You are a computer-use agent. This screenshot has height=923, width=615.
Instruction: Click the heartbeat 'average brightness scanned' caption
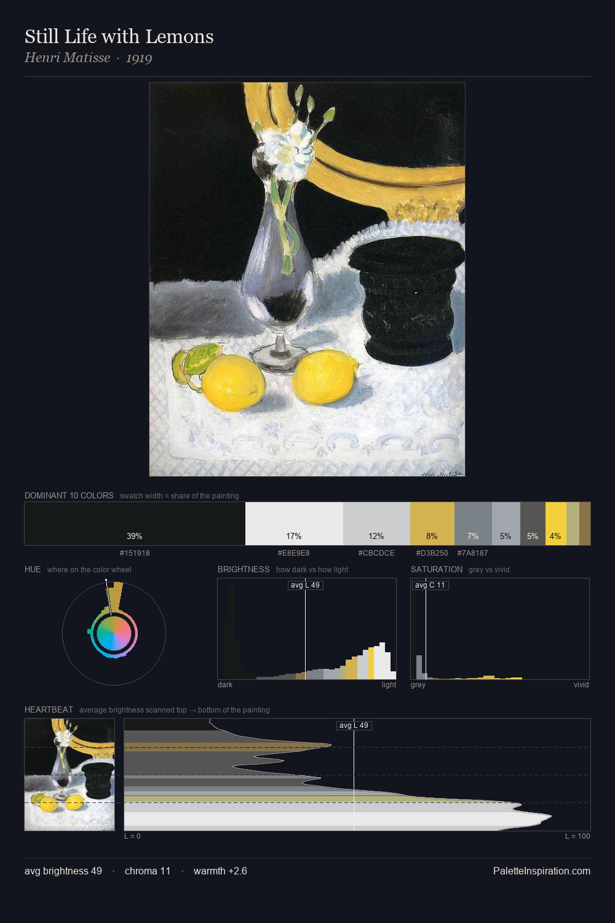[175, 710]
